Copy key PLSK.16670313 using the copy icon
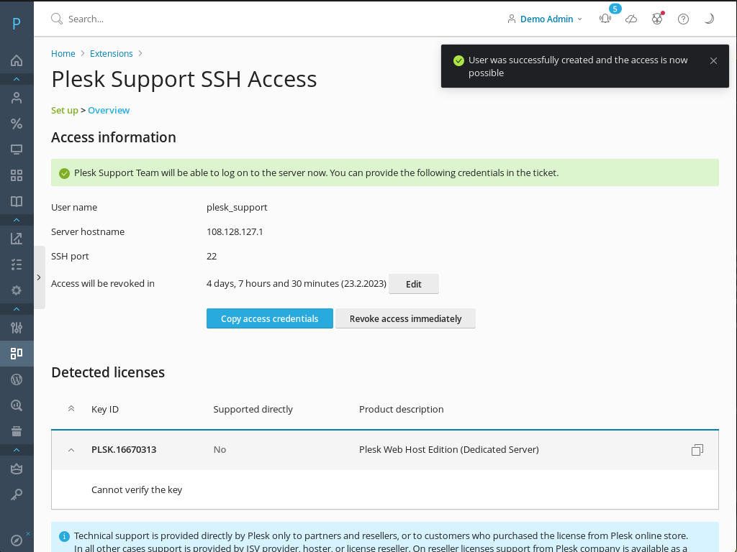The height and width of the screenshot is (552, 737). click(x=697, y=449)
